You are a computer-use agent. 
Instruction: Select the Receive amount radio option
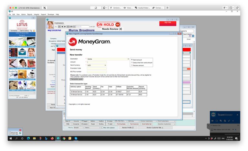pos(132,65)
